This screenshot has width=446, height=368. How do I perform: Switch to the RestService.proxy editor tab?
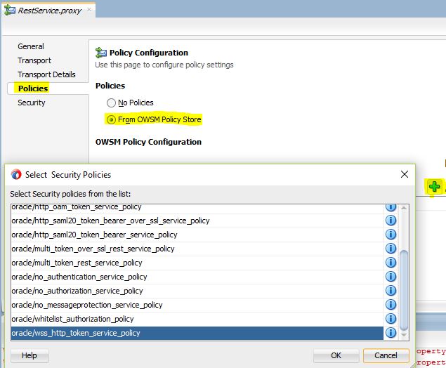(49, 11)
